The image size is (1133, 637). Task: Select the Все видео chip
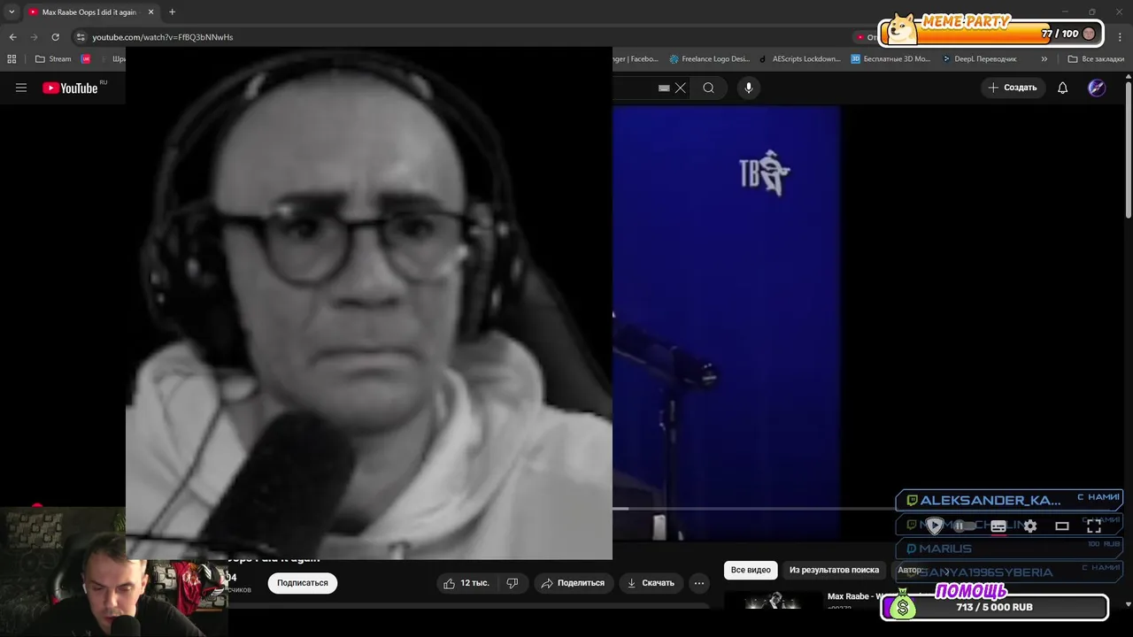(751, 571)
